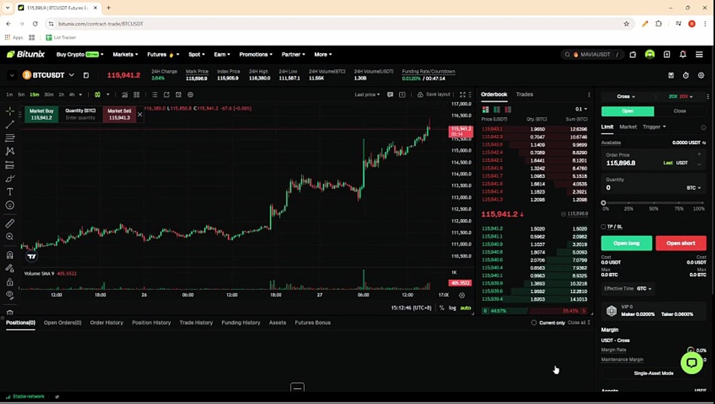715x404 pixels.
Task: Open the pattern drawing tool
Action: [x=10, y=151]
